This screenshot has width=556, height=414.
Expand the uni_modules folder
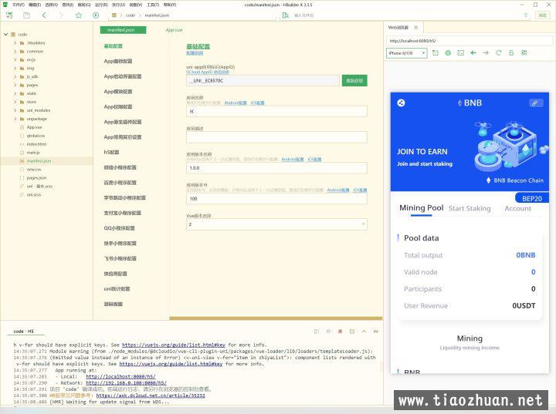[15, 110]
